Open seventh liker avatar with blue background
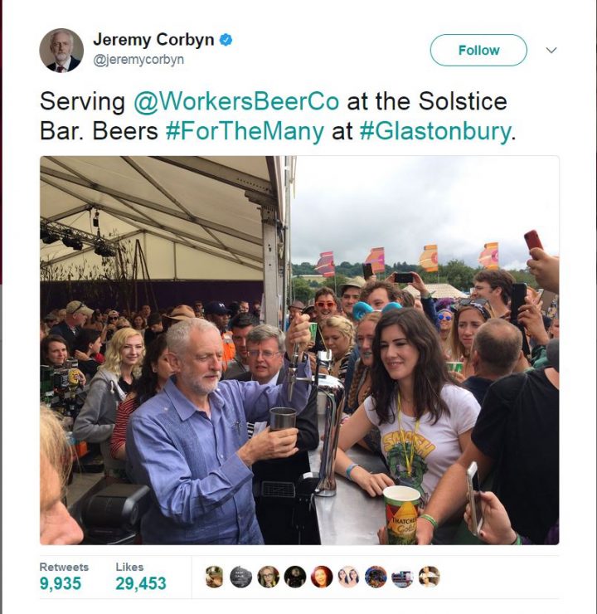 [x=376, y=577]
